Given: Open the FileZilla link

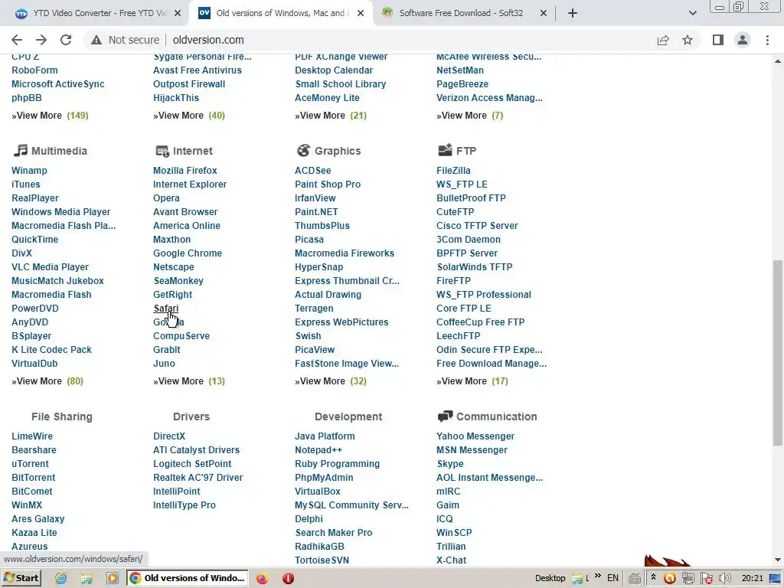Looking at the screenshot, I should click(x=453, y=171).
